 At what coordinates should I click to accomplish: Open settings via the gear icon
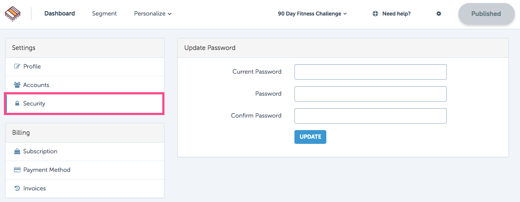click(439, 14)
